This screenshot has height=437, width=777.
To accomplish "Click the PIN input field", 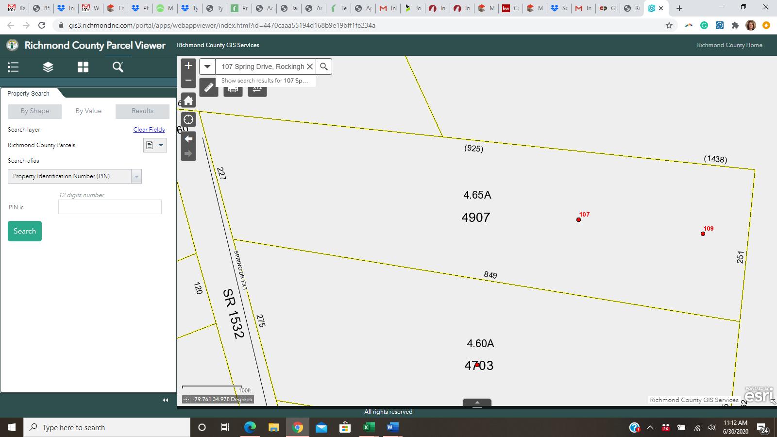I will [110, 207].
